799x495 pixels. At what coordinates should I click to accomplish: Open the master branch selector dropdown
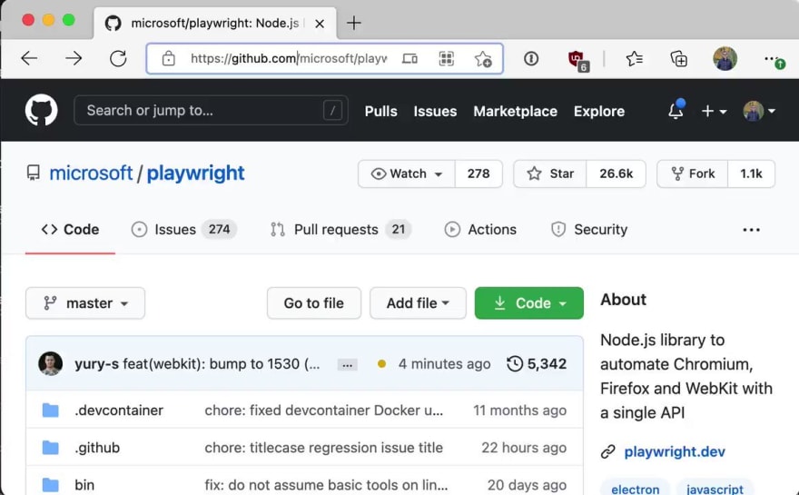pos(85,303)
